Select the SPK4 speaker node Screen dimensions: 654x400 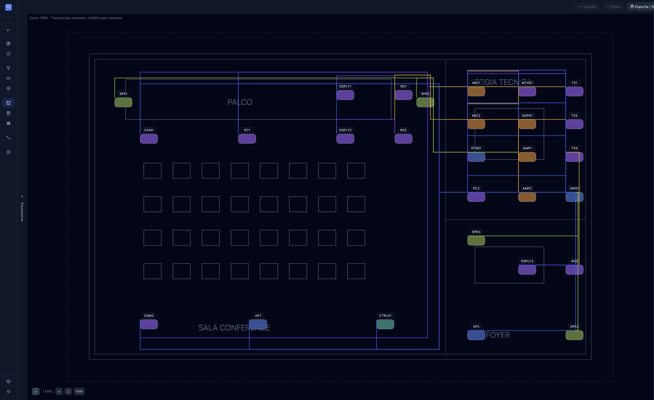(574, 335)
